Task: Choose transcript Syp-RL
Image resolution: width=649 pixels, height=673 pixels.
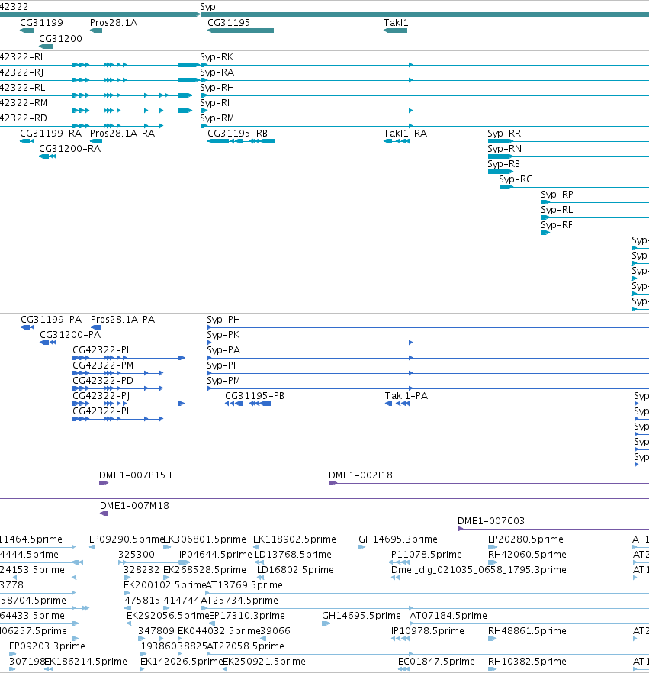Action: pyautogui.click(x=557, y=210)
